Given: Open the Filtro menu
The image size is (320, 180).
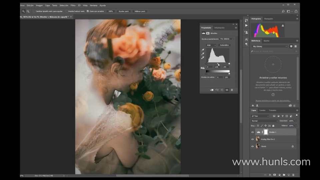Looking at the screenshot, I should click(x=73, y=5).
